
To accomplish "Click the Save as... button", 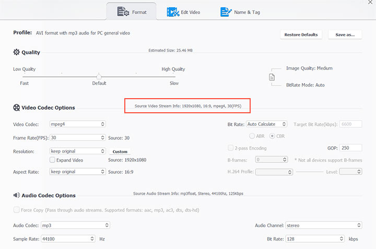I will point(345,34).
